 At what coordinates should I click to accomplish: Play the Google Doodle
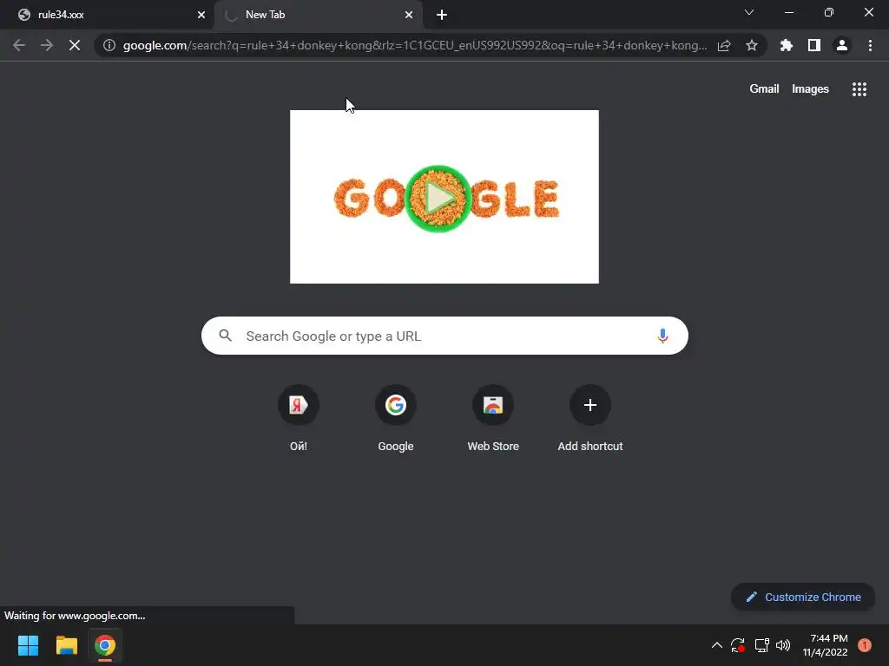coord(438,199)
